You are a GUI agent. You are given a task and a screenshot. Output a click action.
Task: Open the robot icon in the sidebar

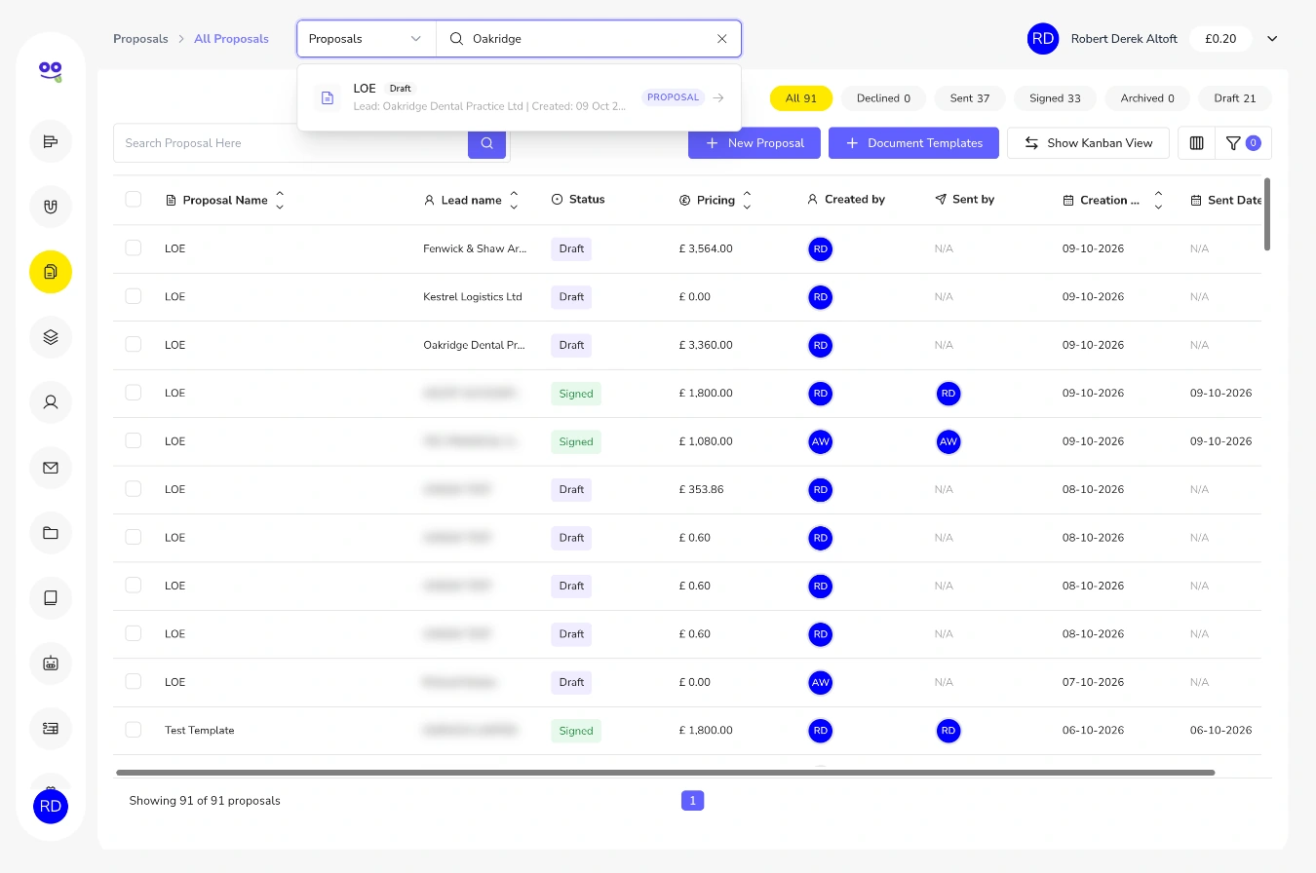tap(51, 664)
